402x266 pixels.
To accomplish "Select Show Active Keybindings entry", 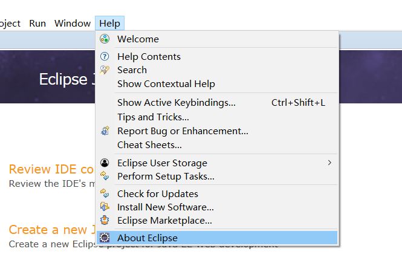I will tap(217, 103).
